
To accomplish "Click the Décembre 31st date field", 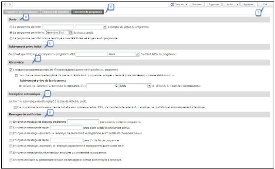I will point(57,33).
